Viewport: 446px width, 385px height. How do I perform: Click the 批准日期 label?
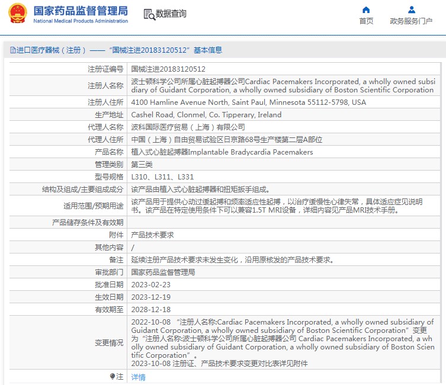[x=109, y=285]
